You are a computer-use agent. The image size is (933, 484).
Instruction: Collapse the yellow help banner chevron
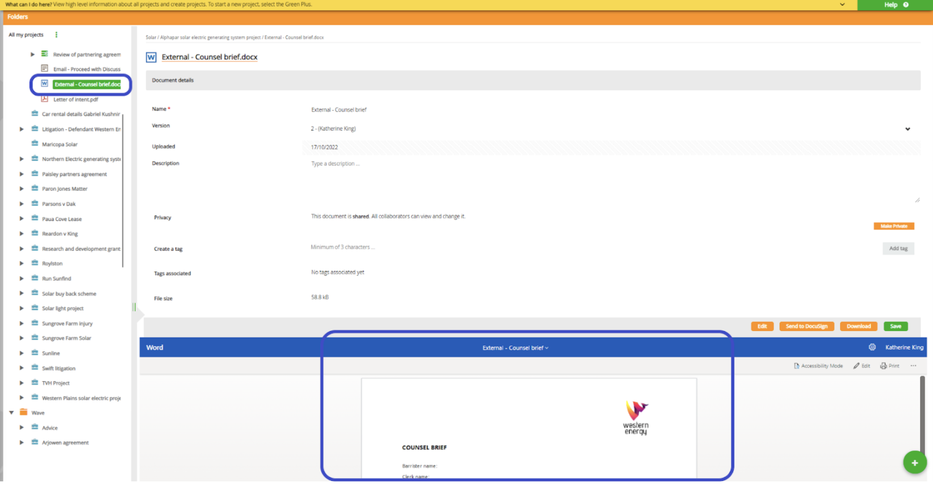pyautogui.click(x=842, y=4)
